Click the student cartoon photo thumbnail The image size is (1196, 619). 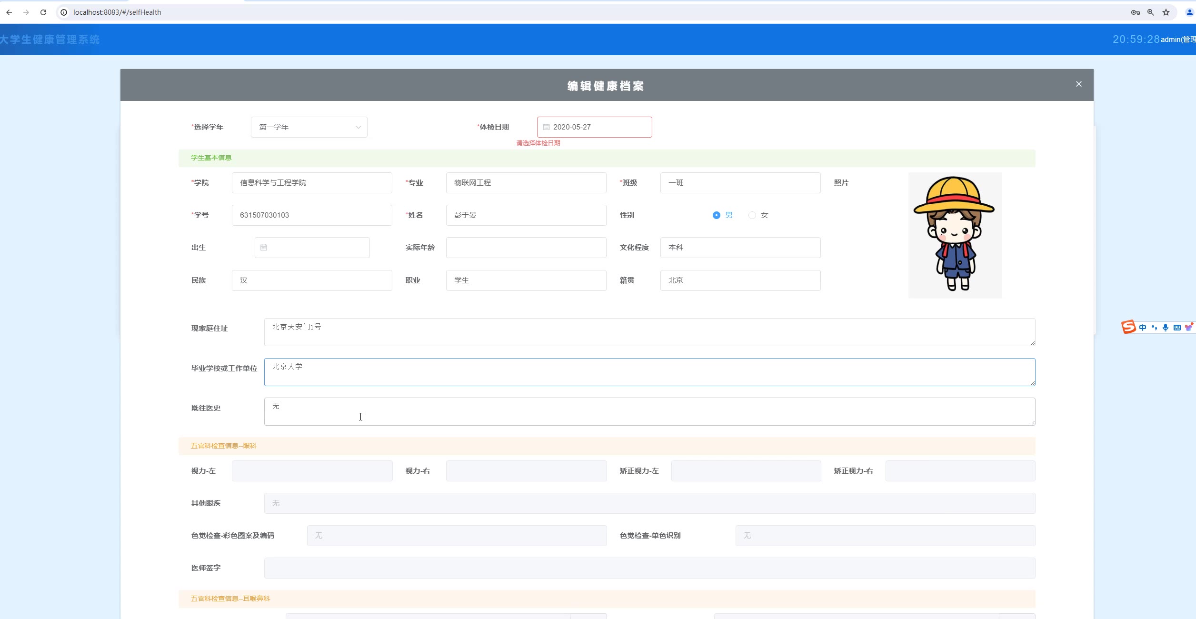(955, 235)
